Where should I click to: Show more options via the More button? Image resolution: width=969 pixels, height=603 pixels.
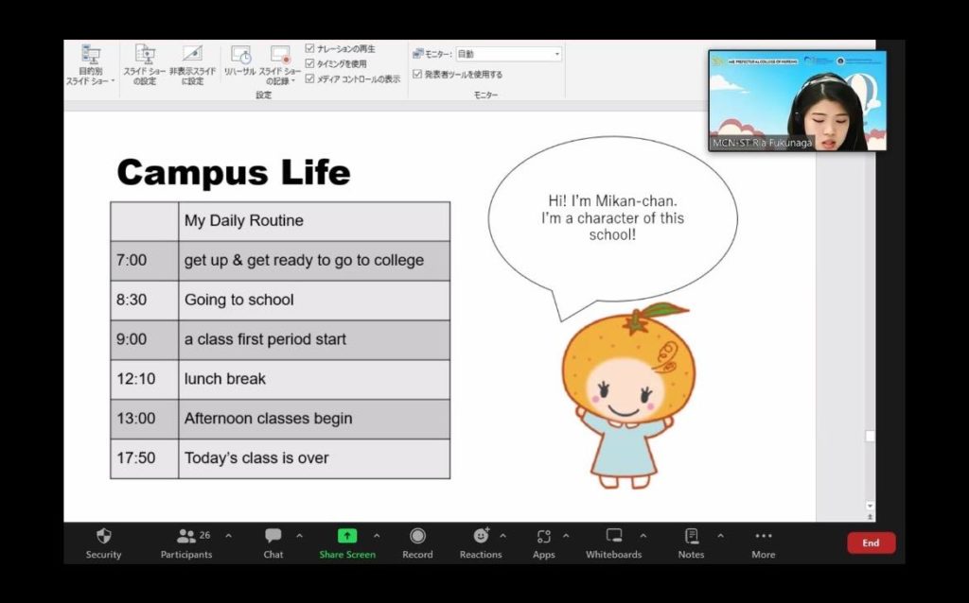764,543
